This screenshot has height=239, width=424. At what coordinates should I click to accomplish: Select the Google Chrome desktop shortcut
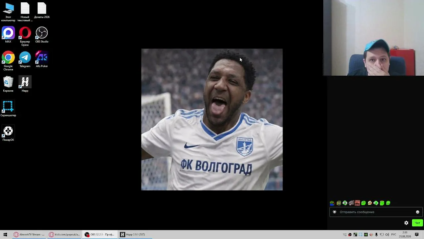pos(8,61)
